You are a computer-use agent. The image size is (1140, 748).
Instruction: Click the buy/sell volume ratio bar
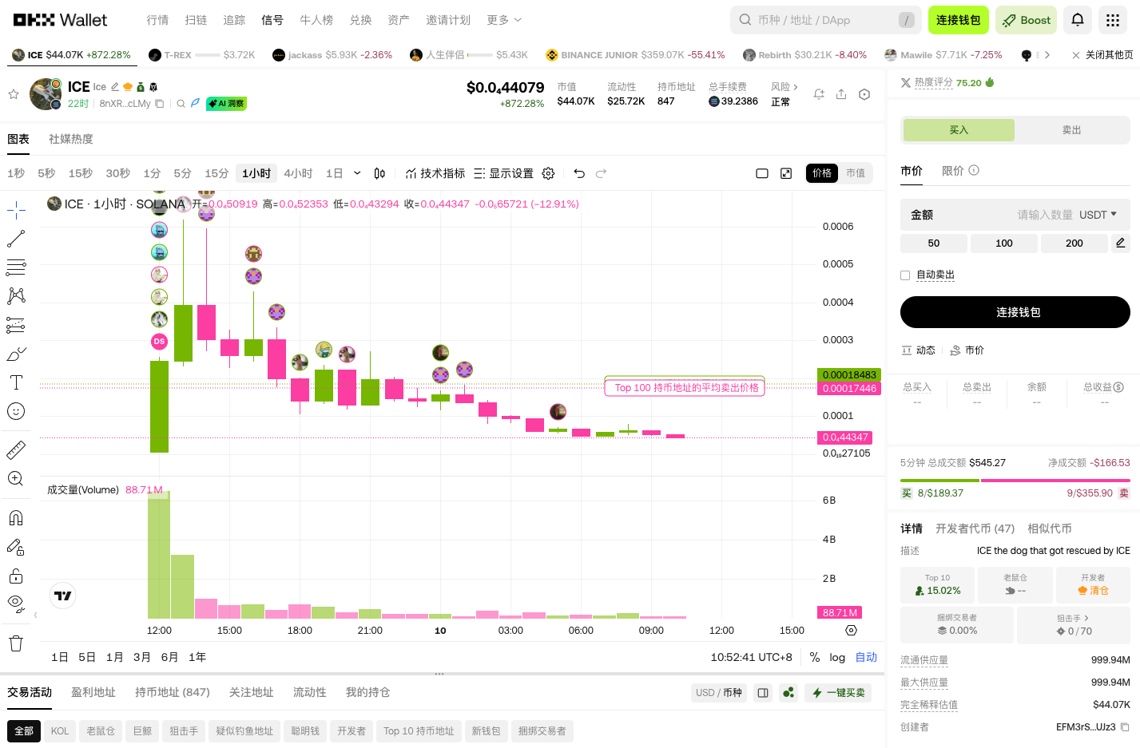tap(1015, 479)
